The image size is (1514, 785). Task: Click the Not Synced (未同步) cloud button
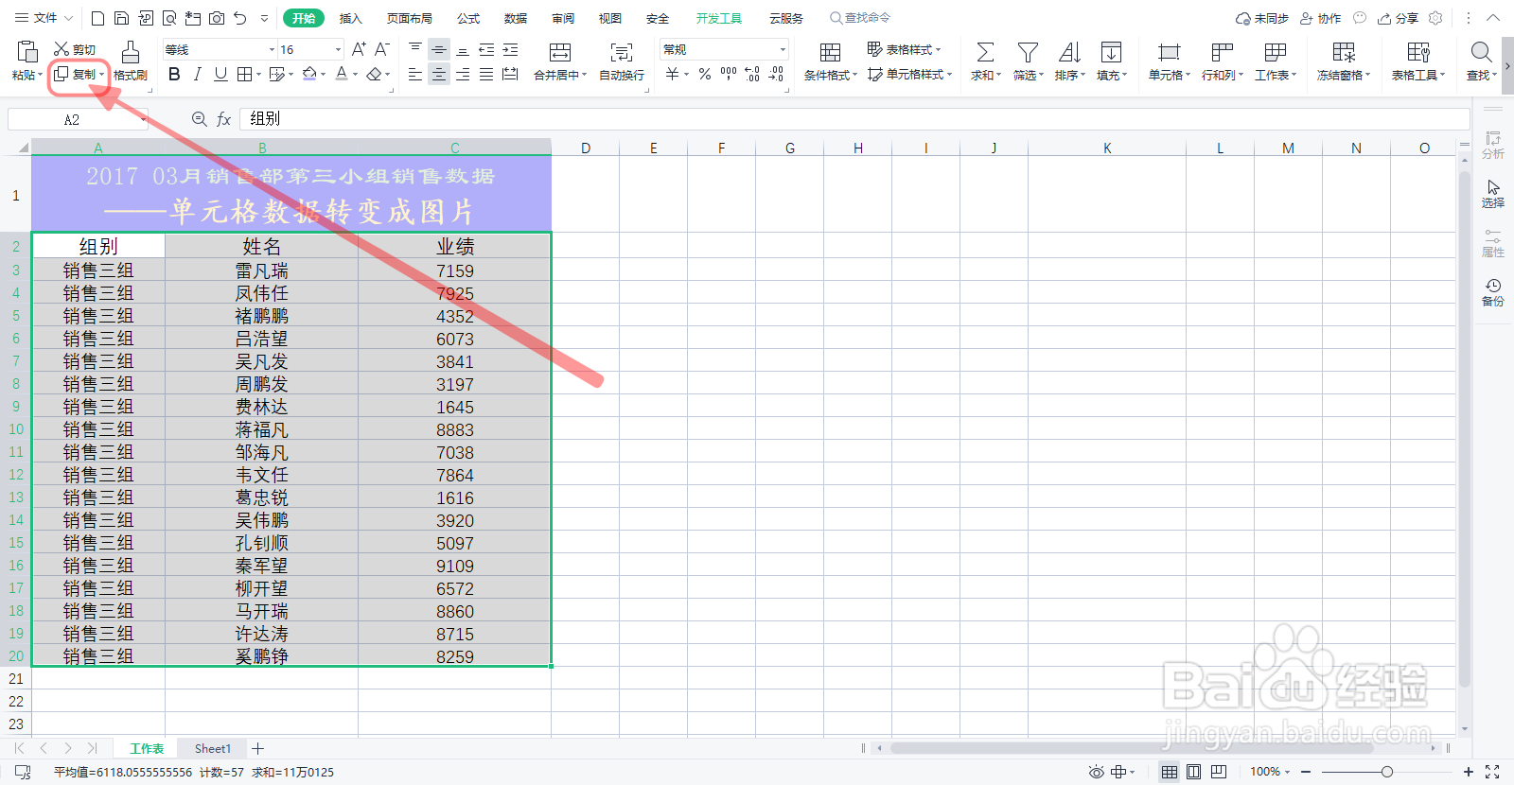[1262, 18]
